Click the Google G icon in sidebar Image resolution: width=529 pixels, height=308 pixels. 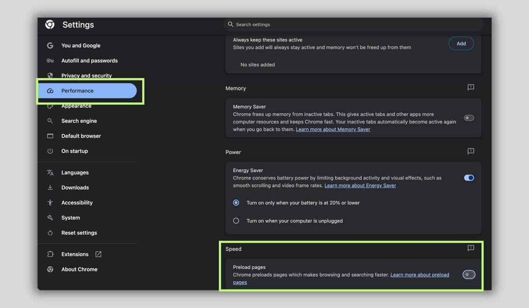click(50, 45)
